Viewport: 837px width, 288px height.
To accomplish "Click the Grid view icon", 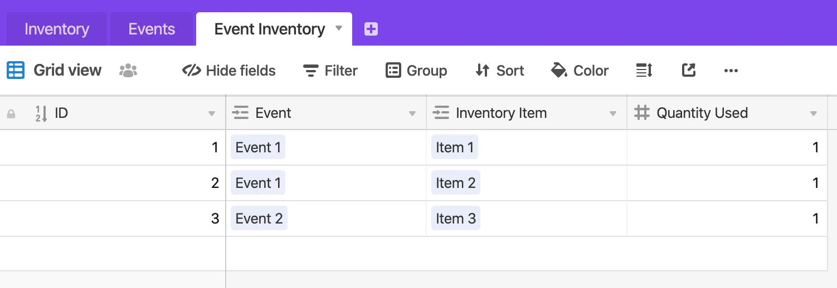I will point(16,71).
